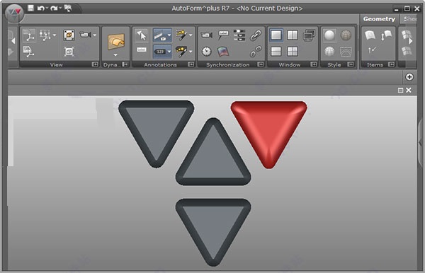The image size is (425, 273).
Task: Click the undo arrow icon
Action: coord(40,8)
